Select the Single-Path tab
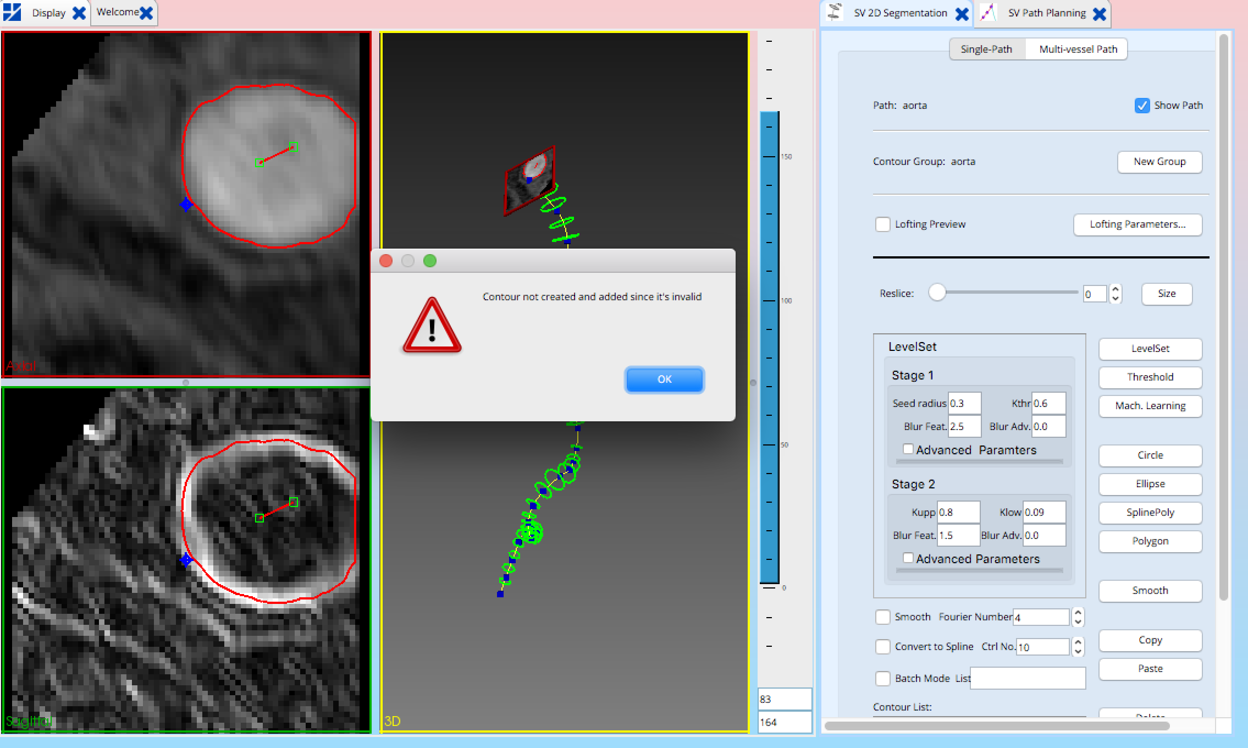The image size is (1248, 748). [987, 49]
